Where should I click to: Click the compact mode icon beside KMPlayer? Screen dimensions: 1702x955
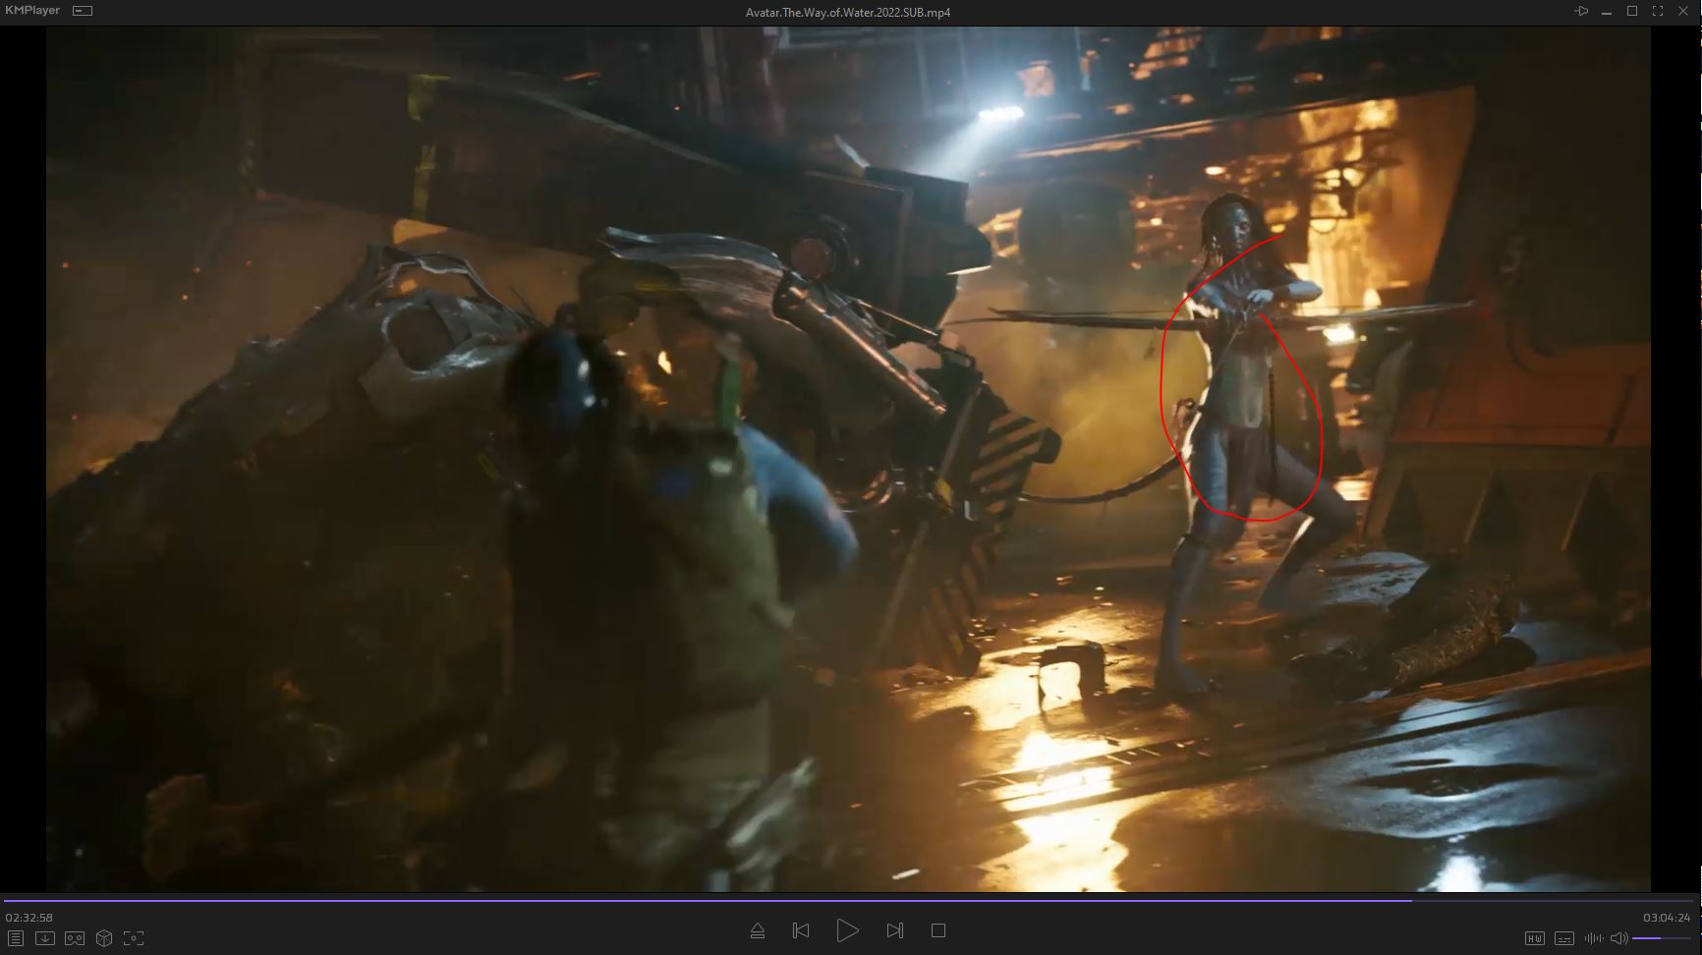coord(83,11)
